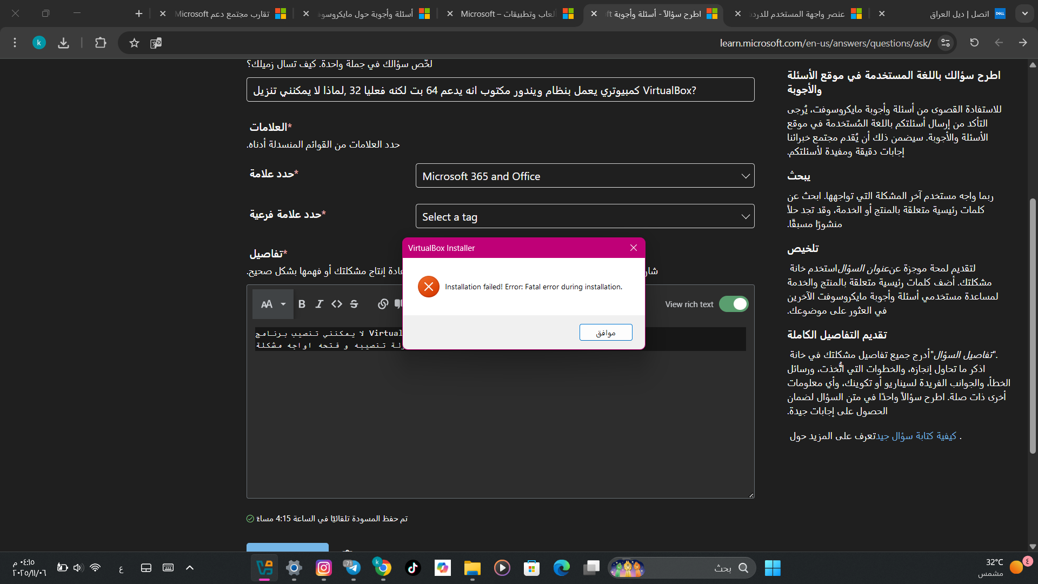Click the profile avatar 'k' in Chrome toolbar
The width and height of the screenshot is (1038, 584).
[x=39, y=43]
